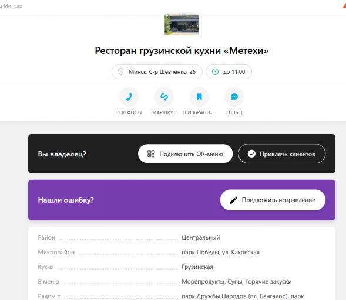346x300 pixels.
Task: Click the Рядом с row label
Action: [x=49, y=296]
